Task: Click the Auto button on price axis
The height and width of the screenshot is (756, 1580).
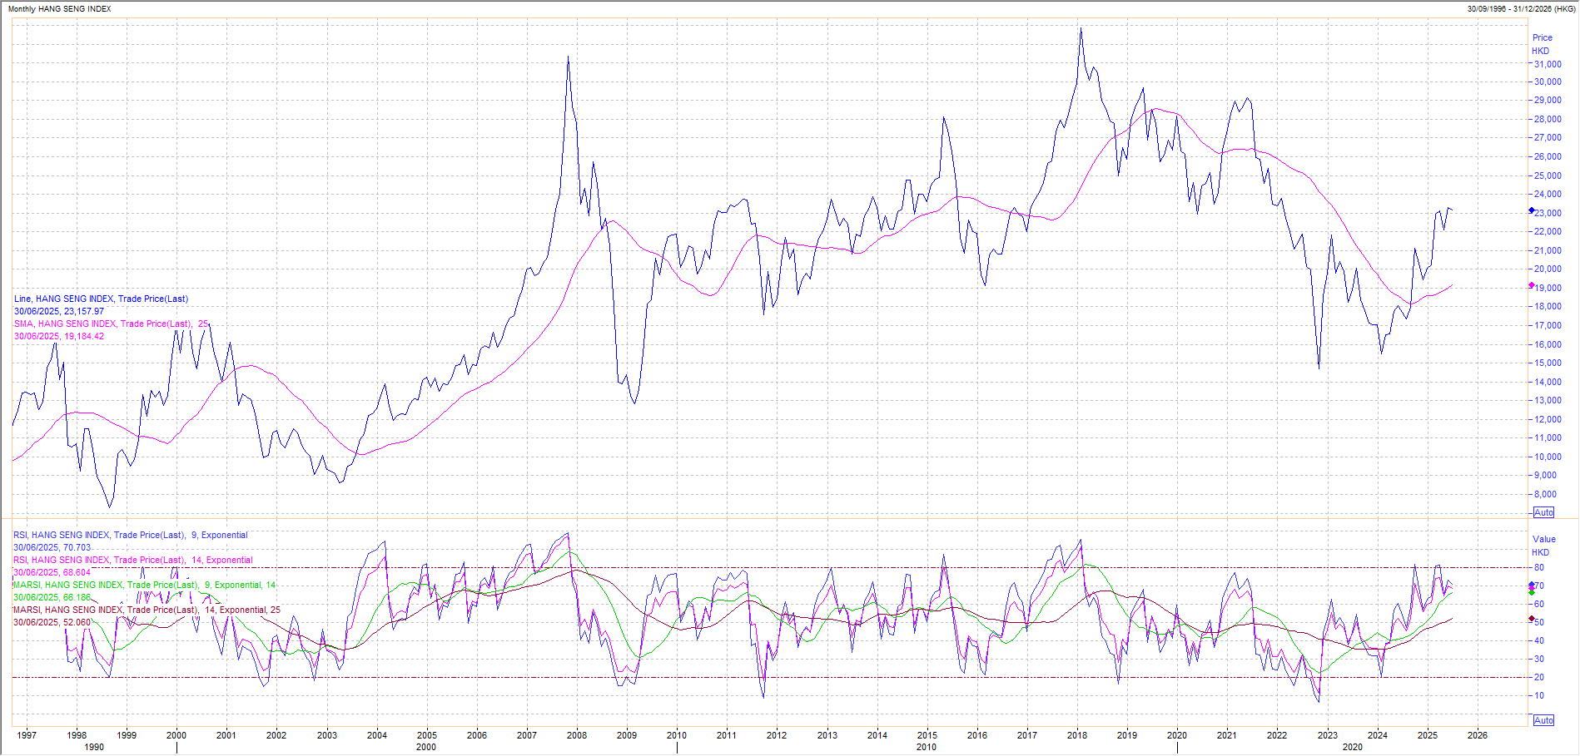Action: click(x=1543, y=512)
